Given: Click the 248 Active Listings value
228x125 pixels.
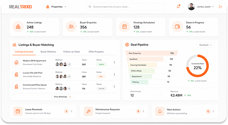Looking at the screenshot, I should [x=30, y=27].
